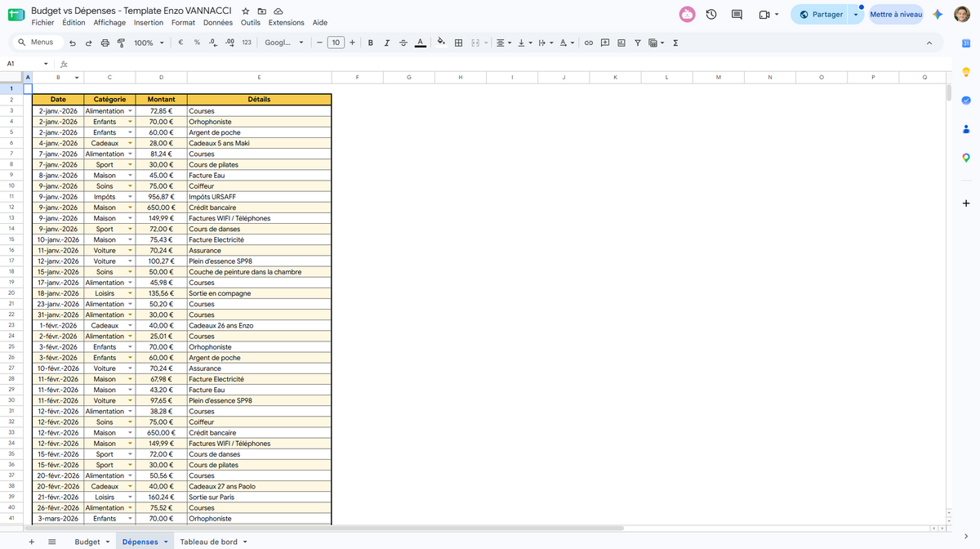Click the Partager share button
This screenshot has width=980, height=549.
click(x=821, y=14)
